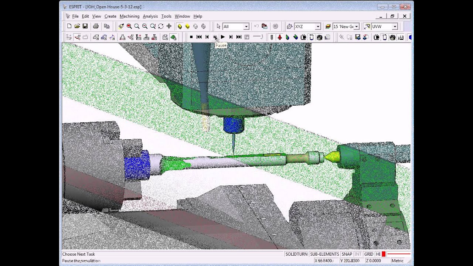This screenshot has width=473, height=266.
Task: Stop the simulation
Action: point(191,37)
